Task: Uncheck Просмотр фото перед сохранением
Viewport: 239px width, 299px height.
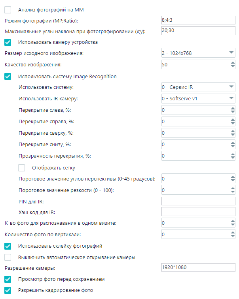Action: point(8,279)
